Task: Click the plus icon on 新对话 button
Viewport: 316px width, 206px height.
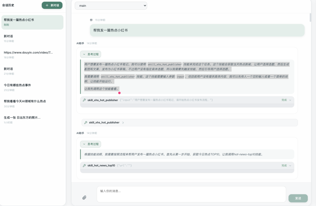Action: (47, 5)
